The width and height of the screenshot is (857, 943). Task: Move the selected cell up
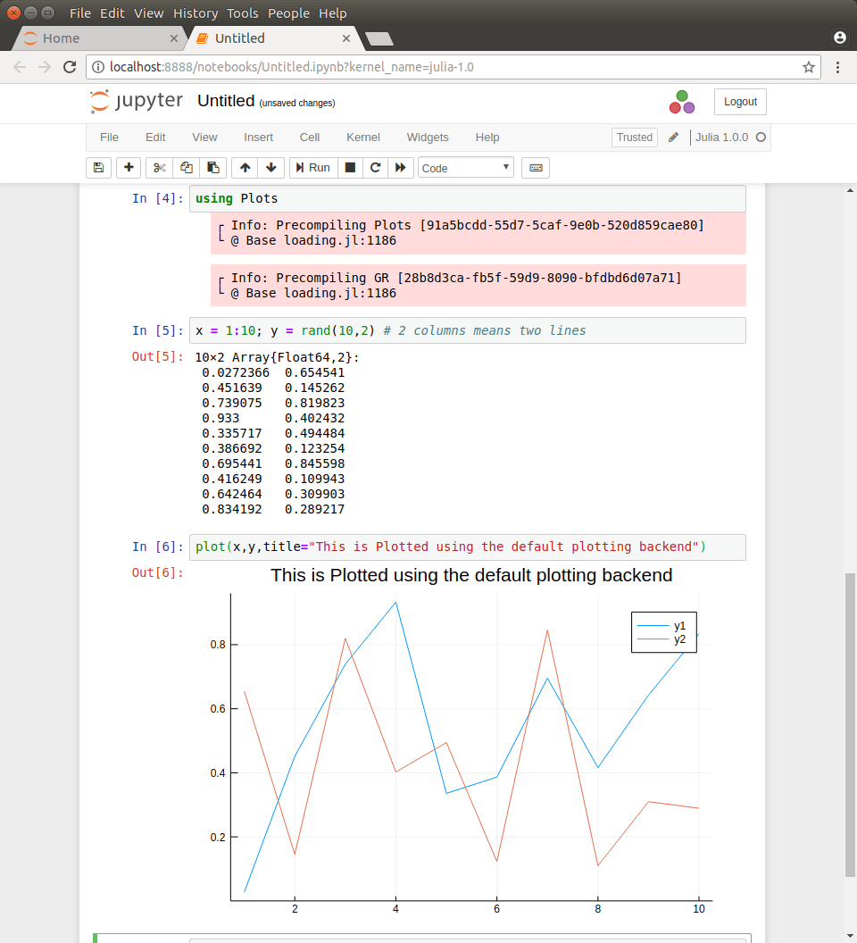tap(244, 167)
